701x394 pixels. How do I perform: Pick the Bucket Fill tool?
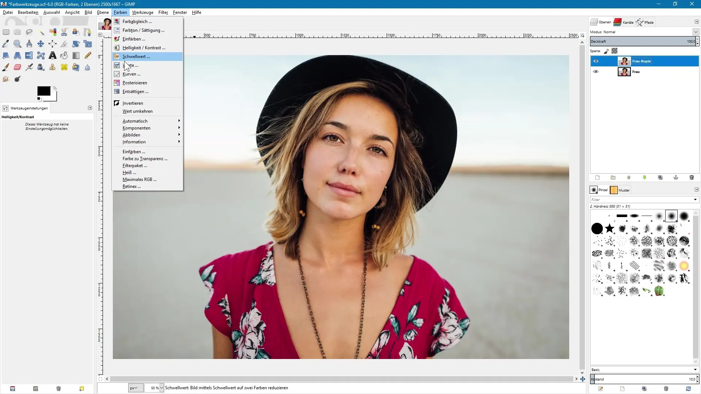point(64,55)
